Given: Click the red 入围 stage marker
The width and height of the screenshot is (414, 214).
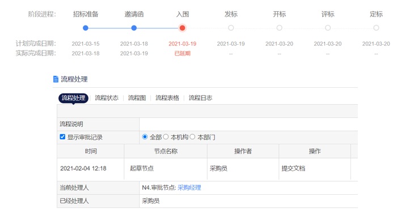Looking at the screenshot, I should point(182,28).
